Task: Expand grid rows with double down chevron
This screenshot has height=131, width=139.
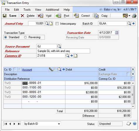Action: point(133,74)
